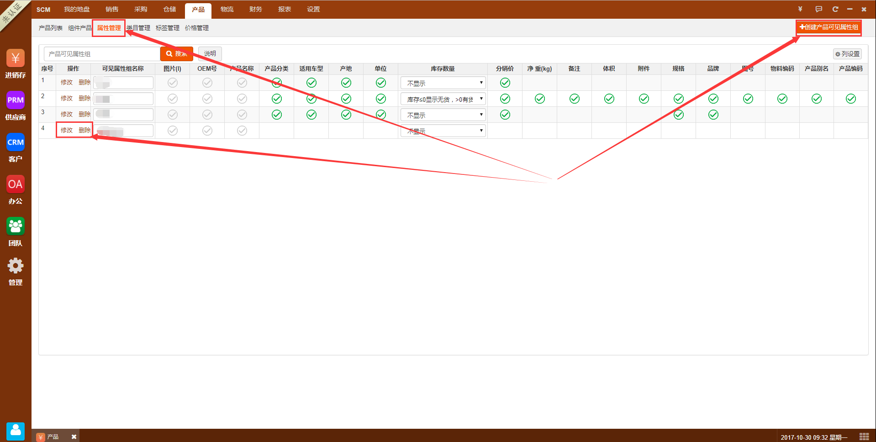Image resolution: width=876 pixels, height=442 pixels.
Task: Toggle 产品分类 check for row 1
Action: (277, 83)
